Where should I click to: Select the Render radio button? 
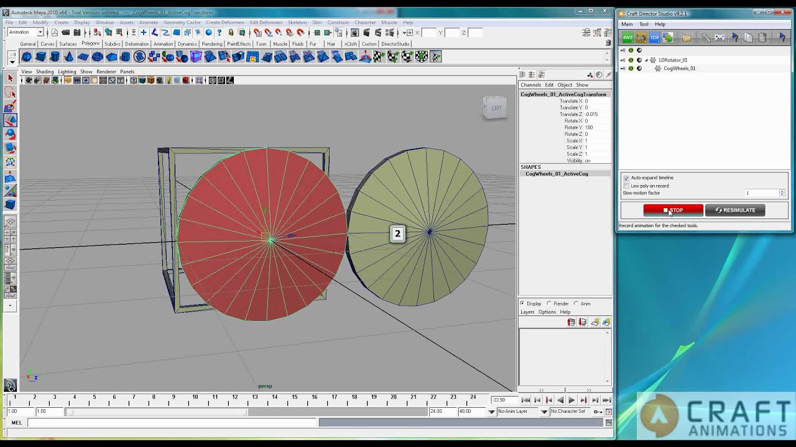point(549,304)
